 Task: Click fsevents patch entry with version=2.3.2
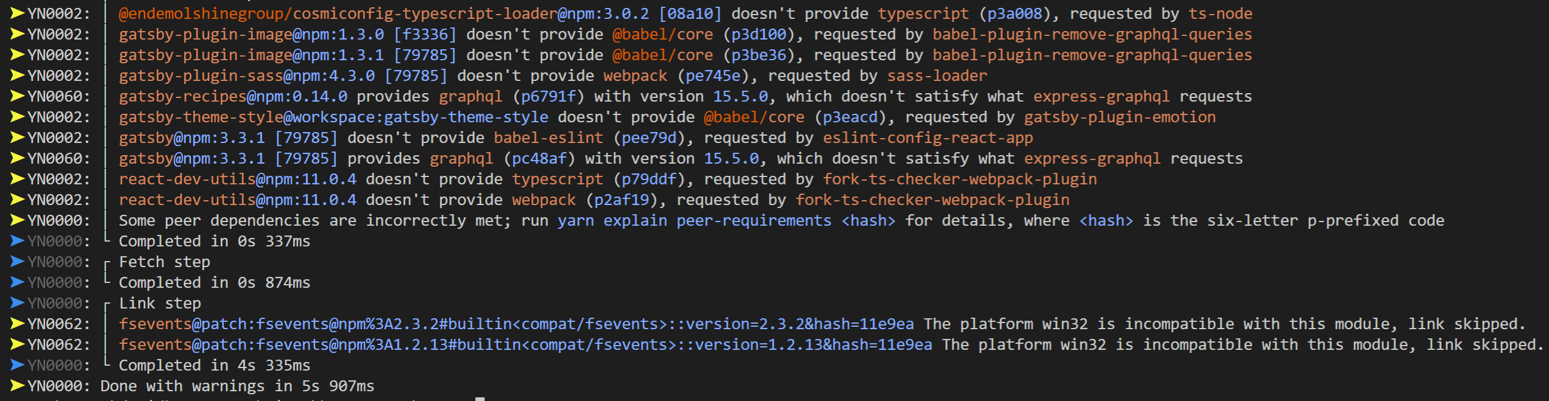click(517, 324)
